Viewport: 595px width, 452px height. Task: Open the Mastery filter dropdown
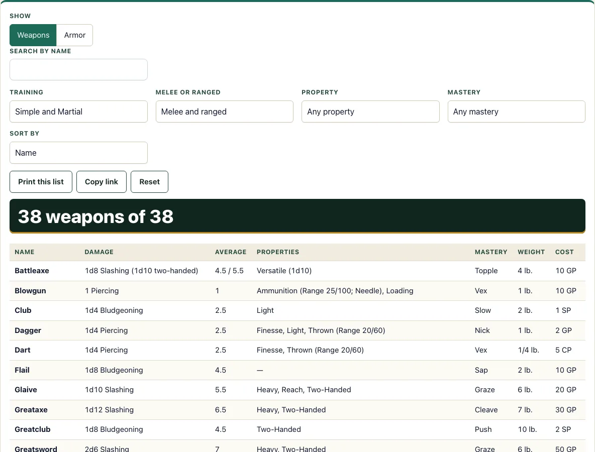tap(516, 111)
